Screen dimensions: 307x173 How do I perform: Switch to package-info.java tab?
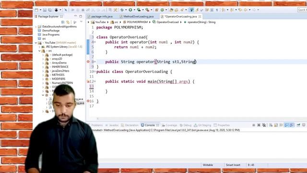point(100,16)
